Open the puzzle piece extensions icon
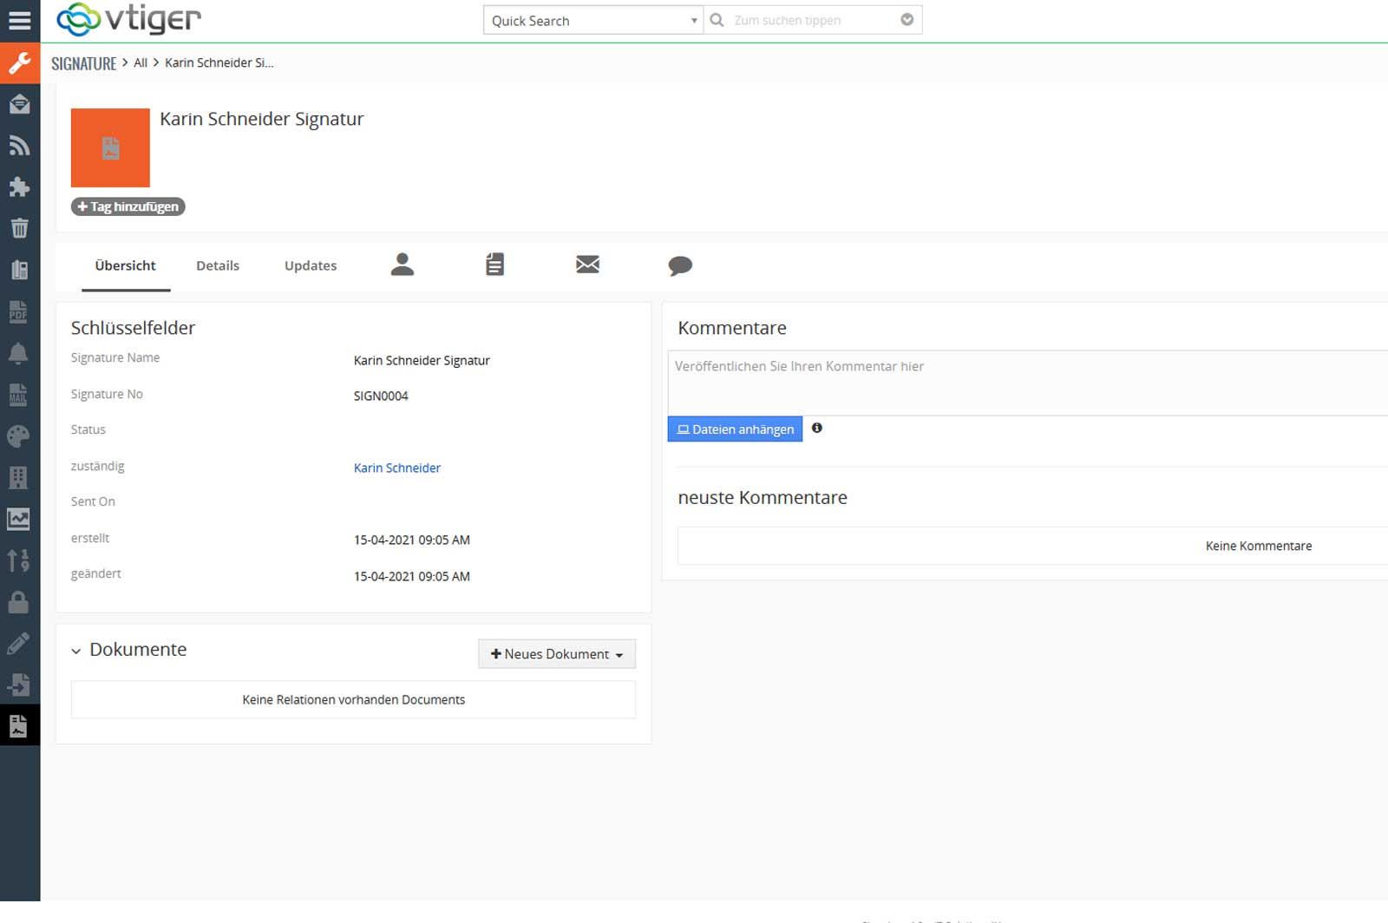The width and height of the screenshot is (1388, 923). coord(19,187)
